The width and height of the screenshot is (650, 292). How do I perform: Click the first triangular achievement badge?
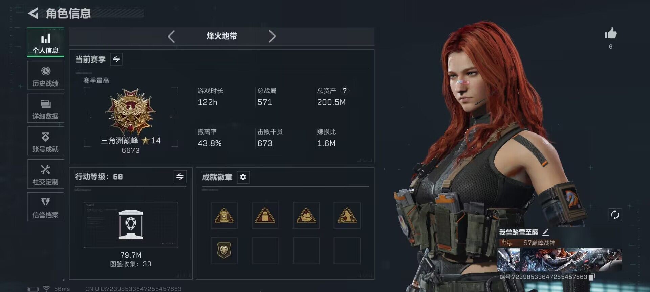tap(224, 215)
